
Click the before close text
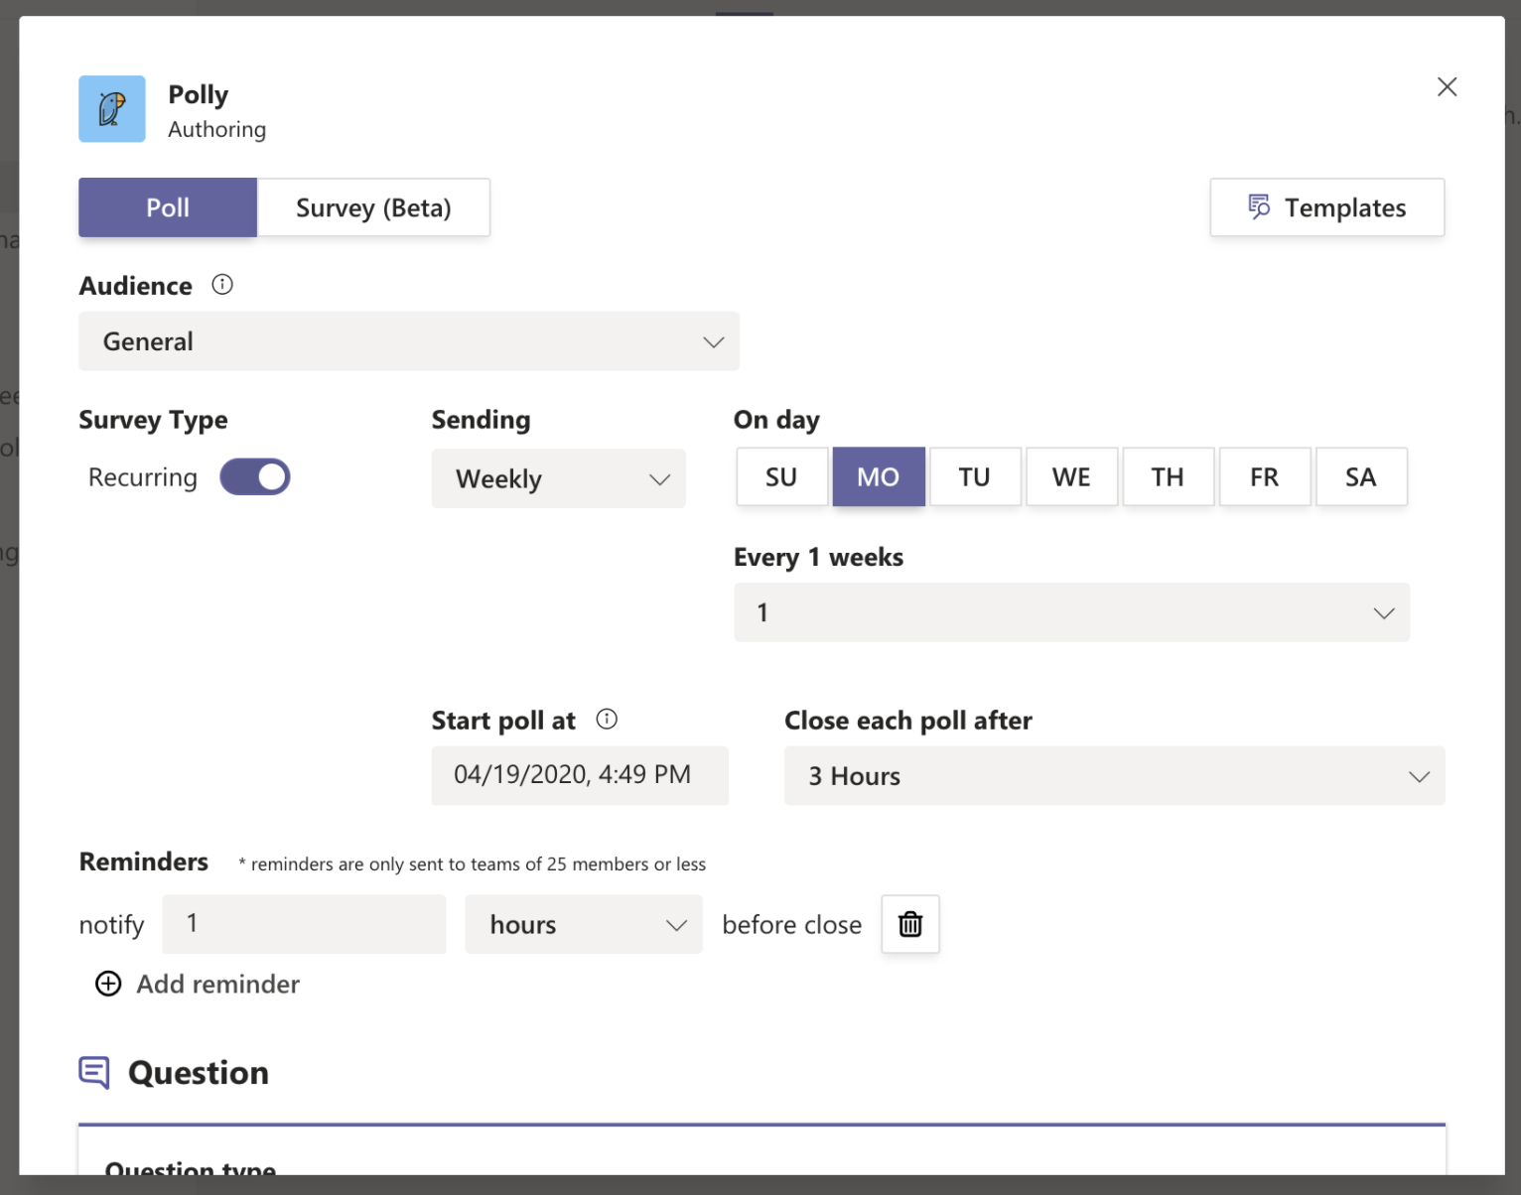pos(791,925)
